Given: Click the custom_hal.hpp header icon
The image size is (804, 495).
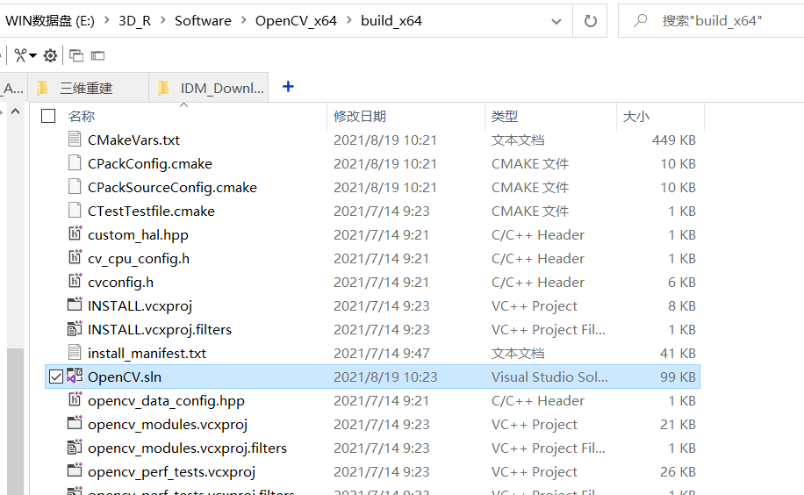Looking at the screenshot, I should coord(75,233).
